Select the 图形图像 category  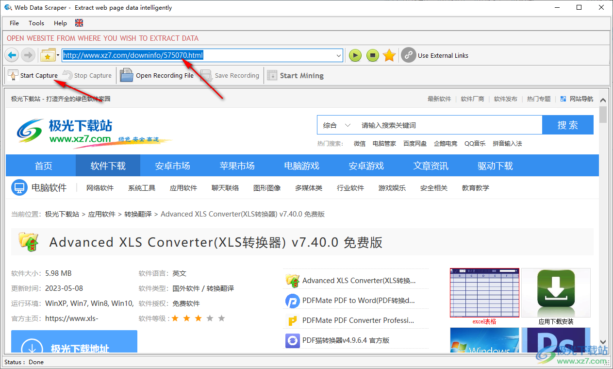click(x=267, y=188)
